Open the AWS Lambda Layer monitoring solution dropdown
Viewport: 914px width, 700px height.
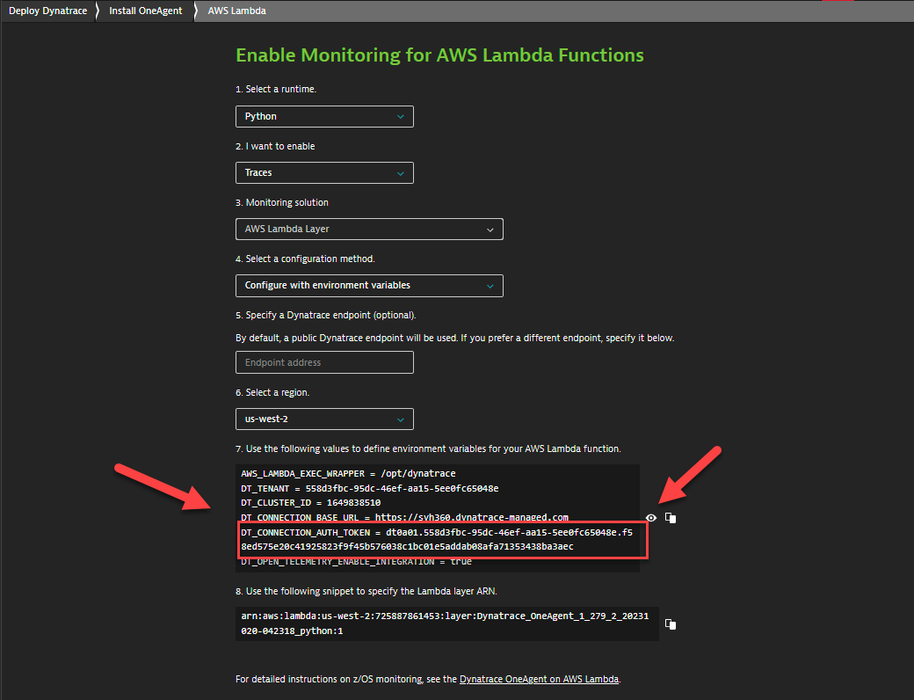click(x=369, y=230)
